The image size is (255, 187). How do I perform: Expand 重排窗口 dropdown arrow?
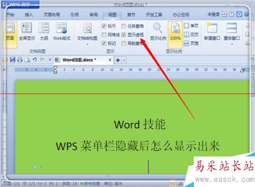pos(232,44)
